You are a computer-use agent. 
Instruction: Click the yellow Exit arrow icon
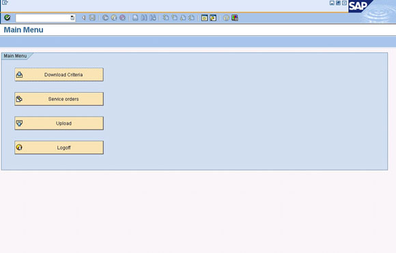114,18
